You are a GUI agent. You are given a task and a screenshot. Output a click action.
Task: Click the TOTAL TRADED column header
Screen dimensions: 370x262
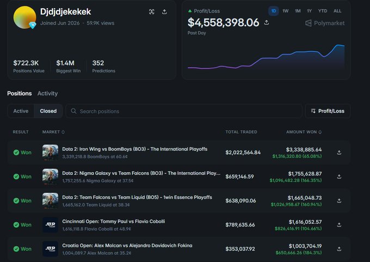coord(241,132)
